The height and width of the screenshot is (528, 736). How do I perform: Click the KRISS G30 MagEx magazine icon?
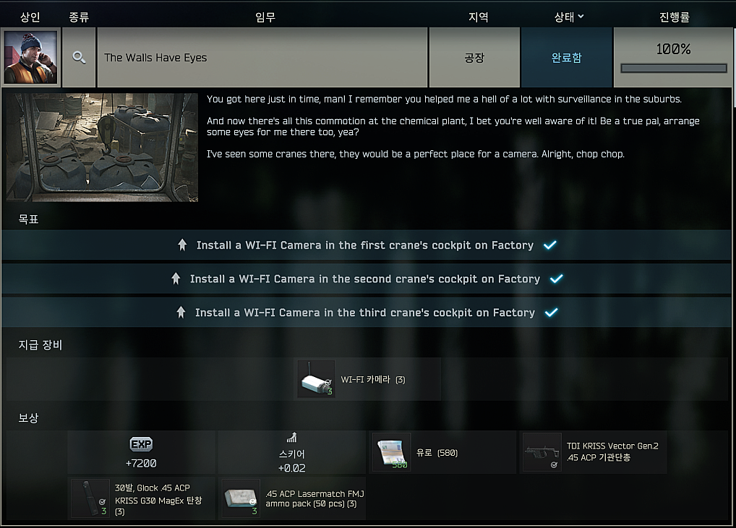coord(90,498)
